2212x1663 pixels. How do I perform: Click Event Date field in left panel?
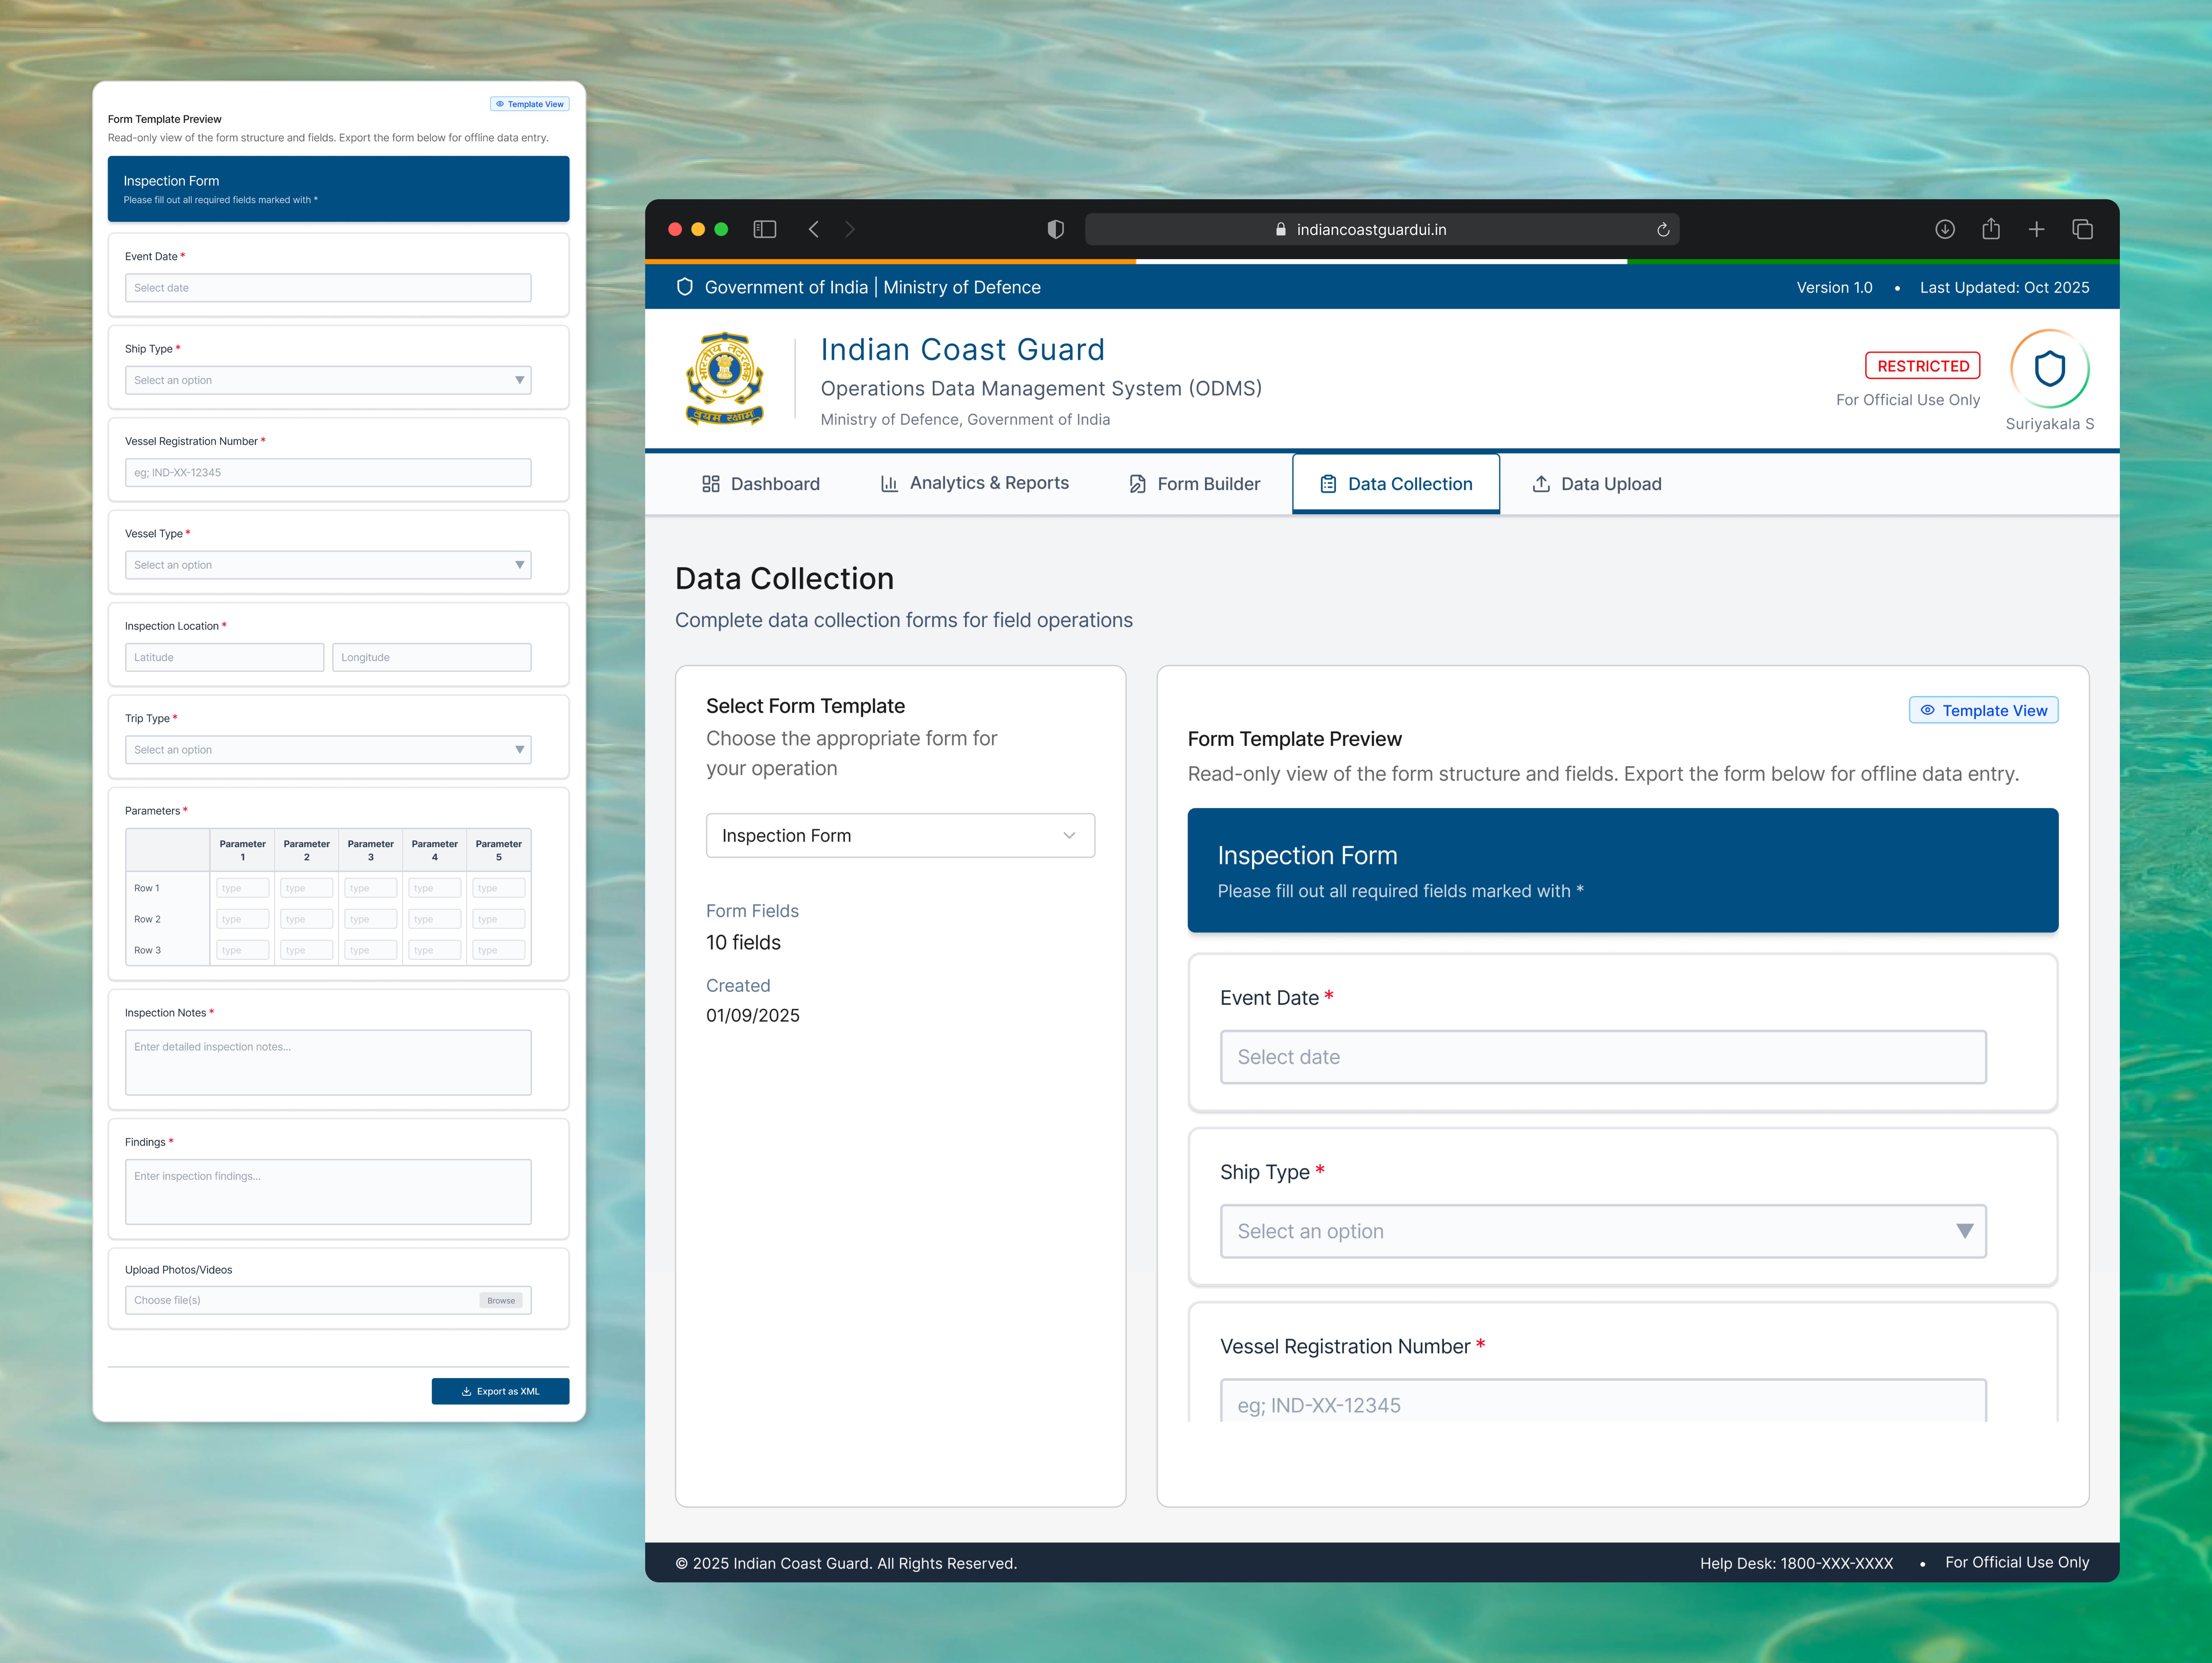click(x=328, y=288)
